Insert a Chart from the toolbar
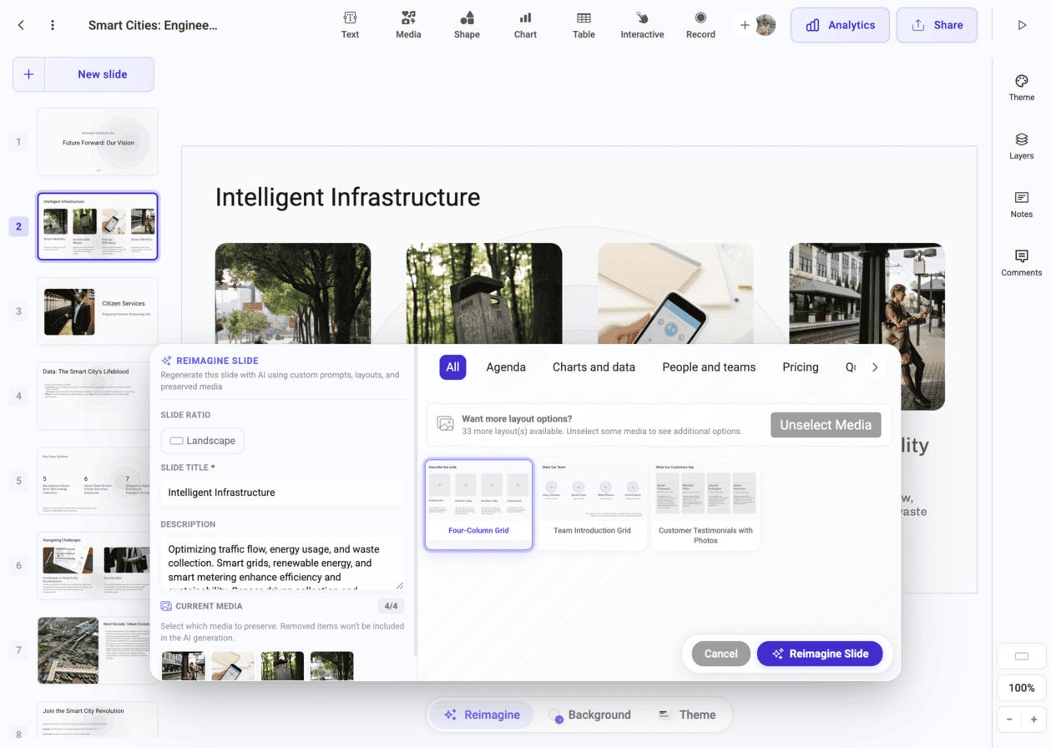This screenshot has height=748, width=1051. (x=525, y=24)
